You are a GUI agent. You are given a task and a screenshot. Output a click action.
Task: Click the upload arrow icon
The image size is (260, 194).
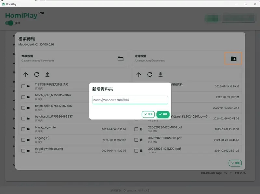pos(47,74)
